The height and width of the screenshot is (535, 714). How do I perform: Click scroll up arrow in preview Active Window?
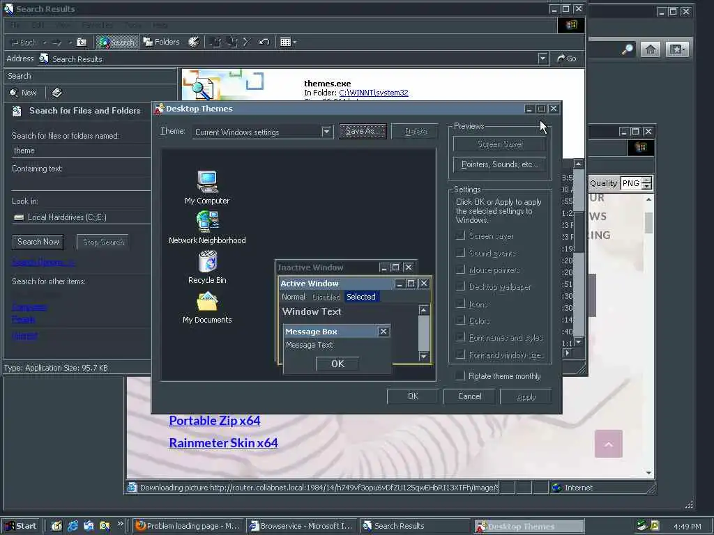423,310
